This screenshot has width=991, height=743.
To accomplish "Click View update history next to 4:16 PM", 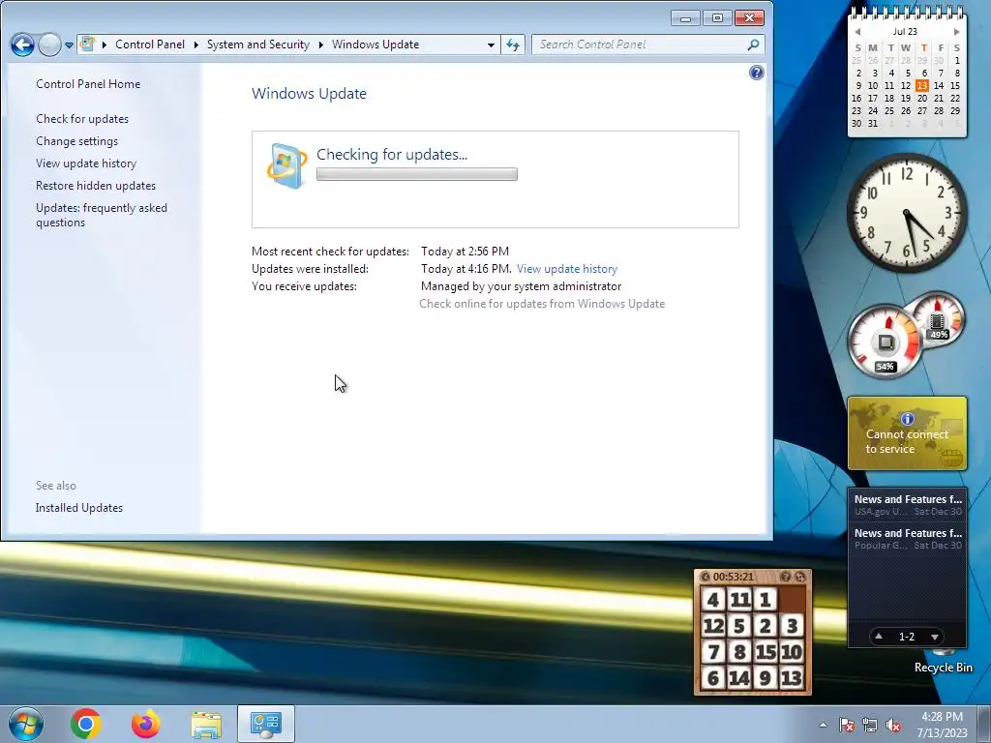I will coord(567,269).
